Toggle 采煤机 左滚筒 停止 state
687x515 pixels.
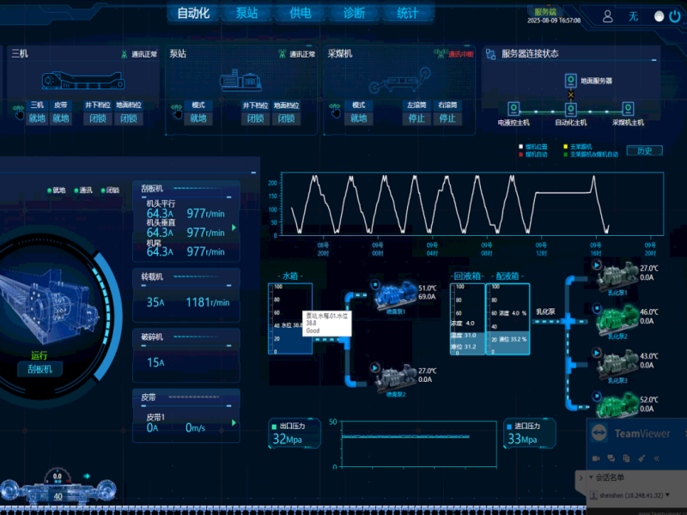pyautogui.click(x=416, y=118)
